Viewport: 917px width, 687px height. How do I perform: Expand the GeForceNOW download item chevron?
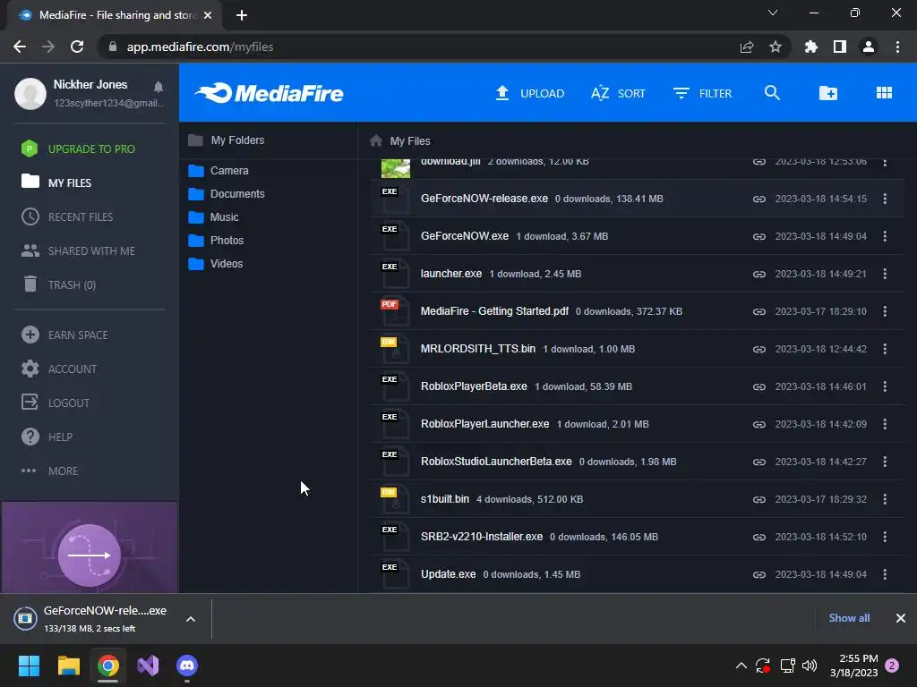point(191,619)
